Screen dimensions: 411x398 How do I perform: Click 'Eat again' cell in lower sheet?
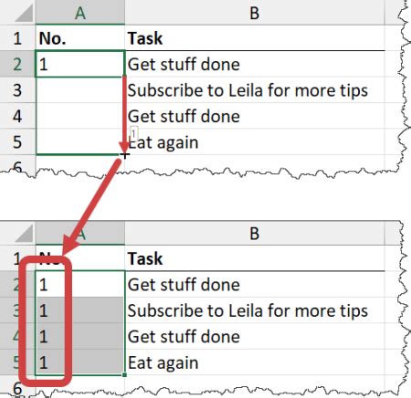[x=255, y=362]
